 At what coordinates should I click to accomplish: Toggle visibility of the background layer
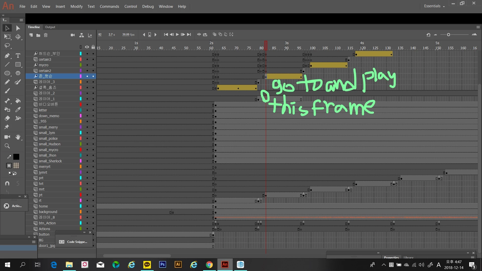point(87,212)
